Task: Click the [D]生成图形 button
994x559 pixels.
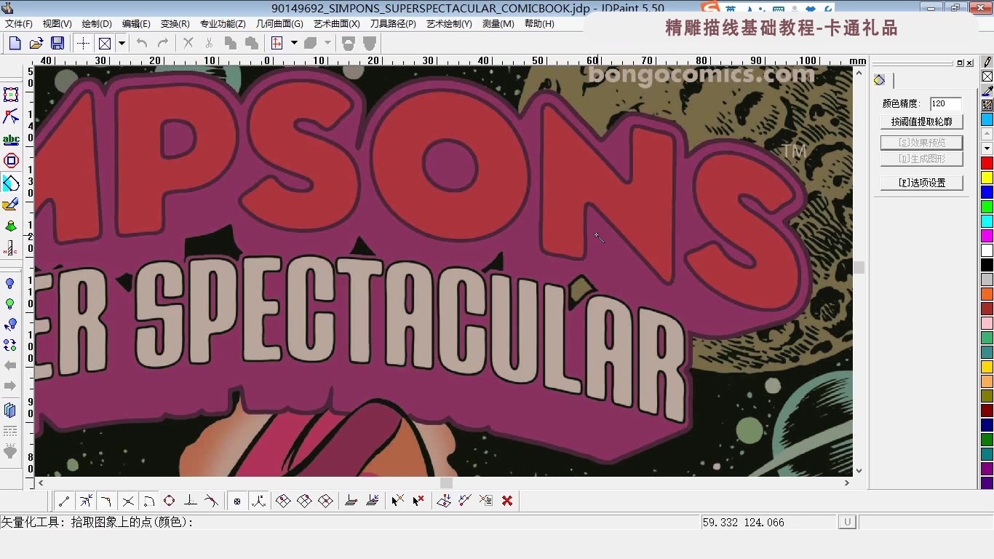Action: tap(921, 159)
